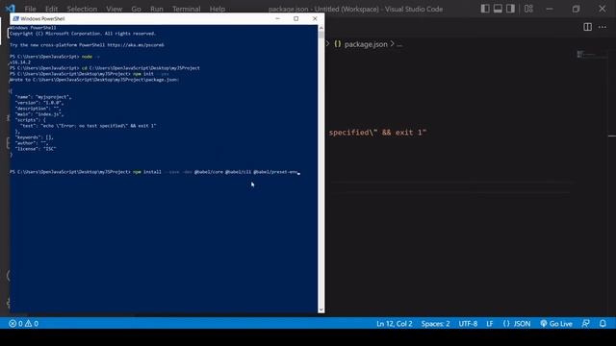Screen dimensions: 616x346
Task: Open the Edit menu
Action: pyautogui.click(x=51, y=9)
